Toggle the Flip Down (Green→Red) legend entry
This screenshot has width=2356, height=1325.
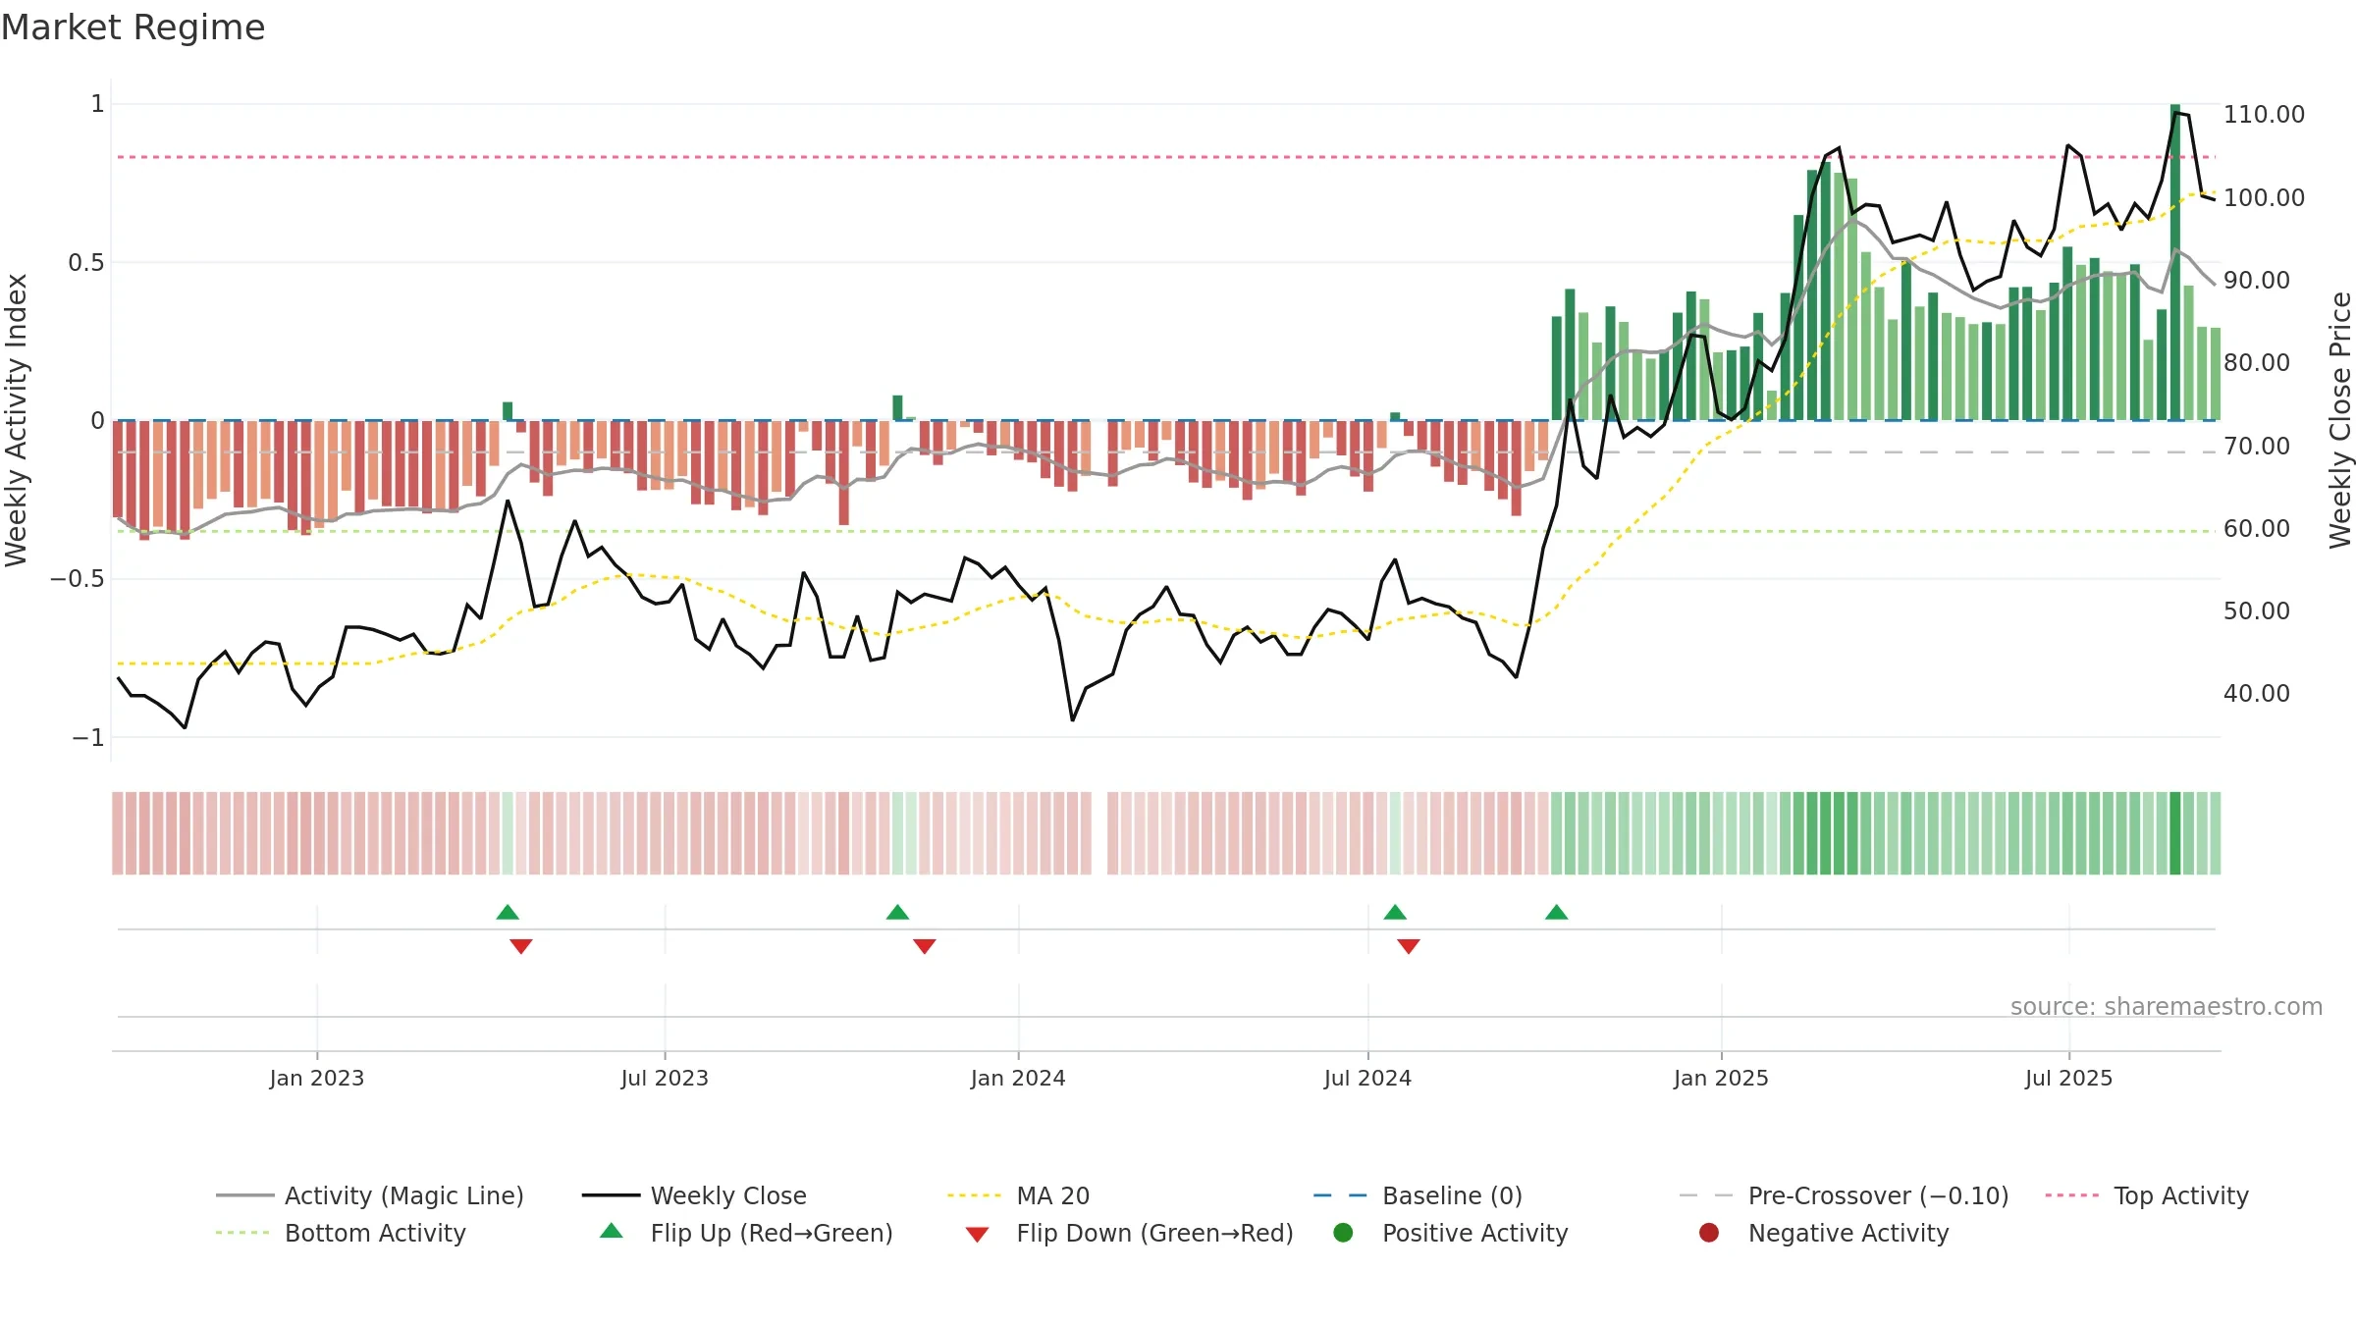point(1129,1233)
